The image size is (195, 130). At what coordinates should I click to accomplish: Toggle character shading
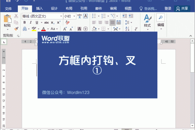[x=79, y=29]
